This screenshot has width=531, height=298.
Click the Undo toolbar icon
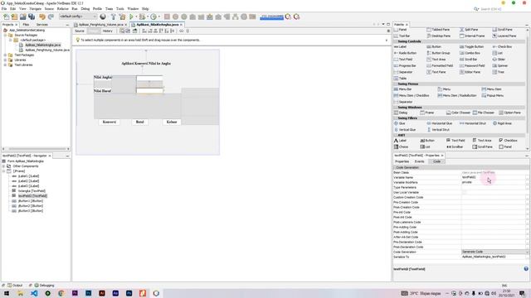pyautogui.click(x=42, y=17)
